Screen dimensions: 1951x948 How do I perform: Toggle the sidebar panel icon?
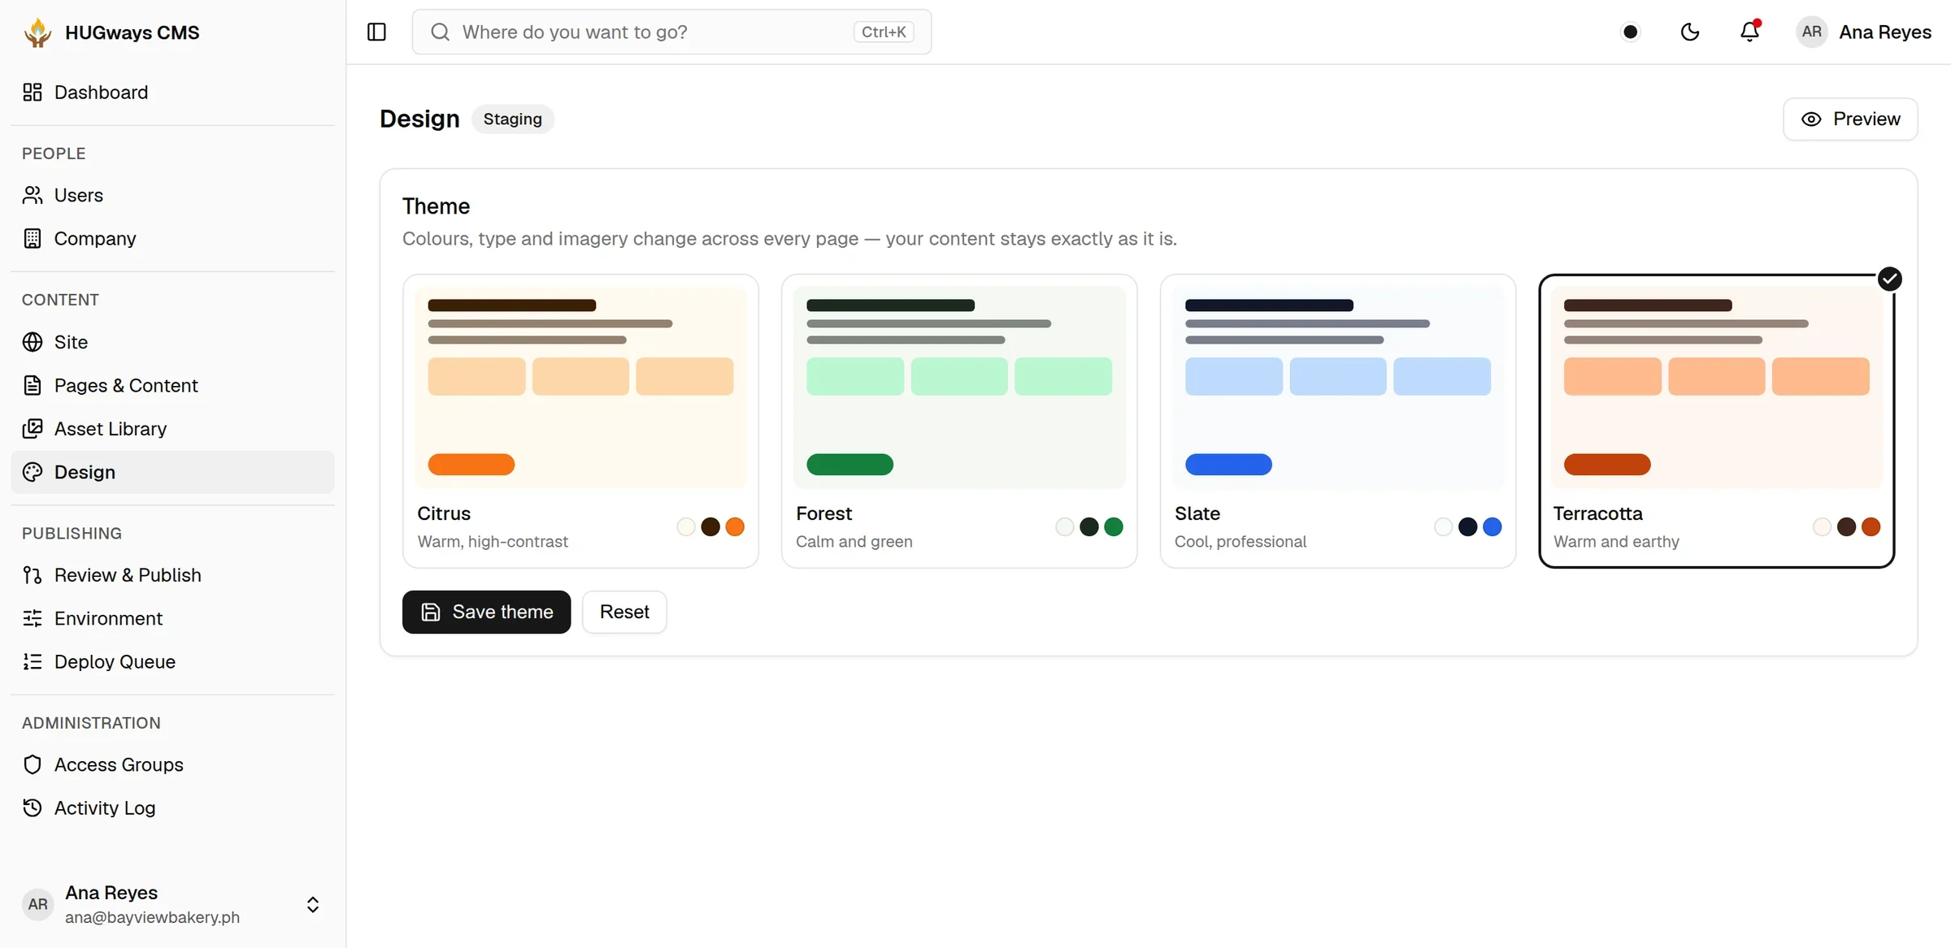pos(376,32)
